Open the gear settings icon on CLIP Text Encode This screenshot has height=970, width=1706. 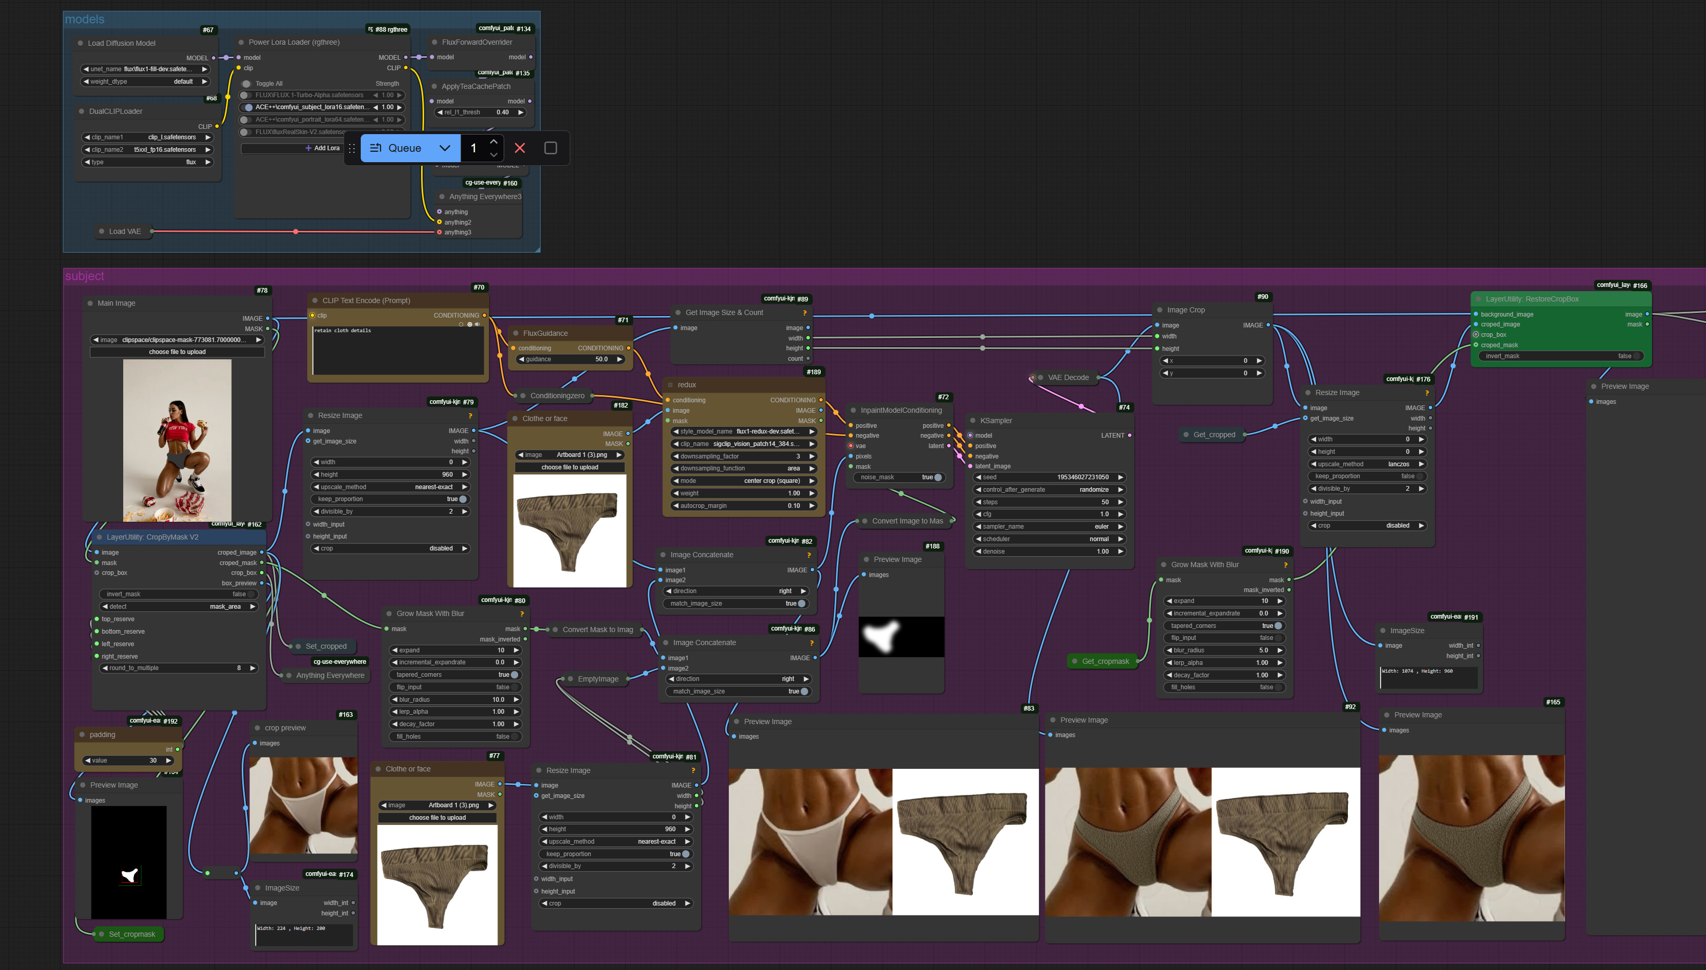click(x=470, y=324)
